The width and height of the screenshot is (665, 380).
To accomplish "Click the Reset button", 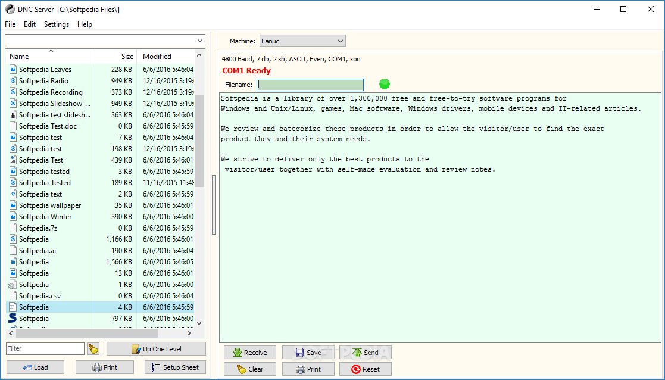I will (x=365, y=369).
